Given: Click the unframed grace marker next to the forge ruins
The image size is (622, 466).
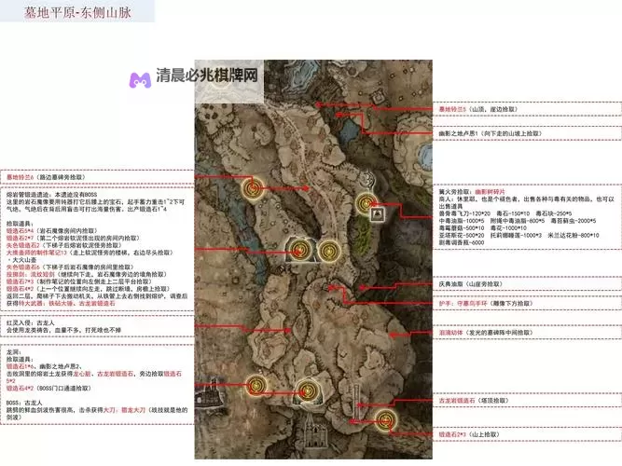Looking at the screenshot, I should [328, 252].
